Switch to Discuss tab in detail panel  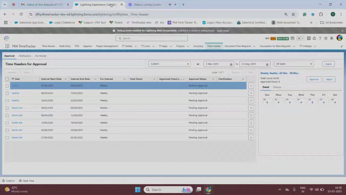point(277,87)
